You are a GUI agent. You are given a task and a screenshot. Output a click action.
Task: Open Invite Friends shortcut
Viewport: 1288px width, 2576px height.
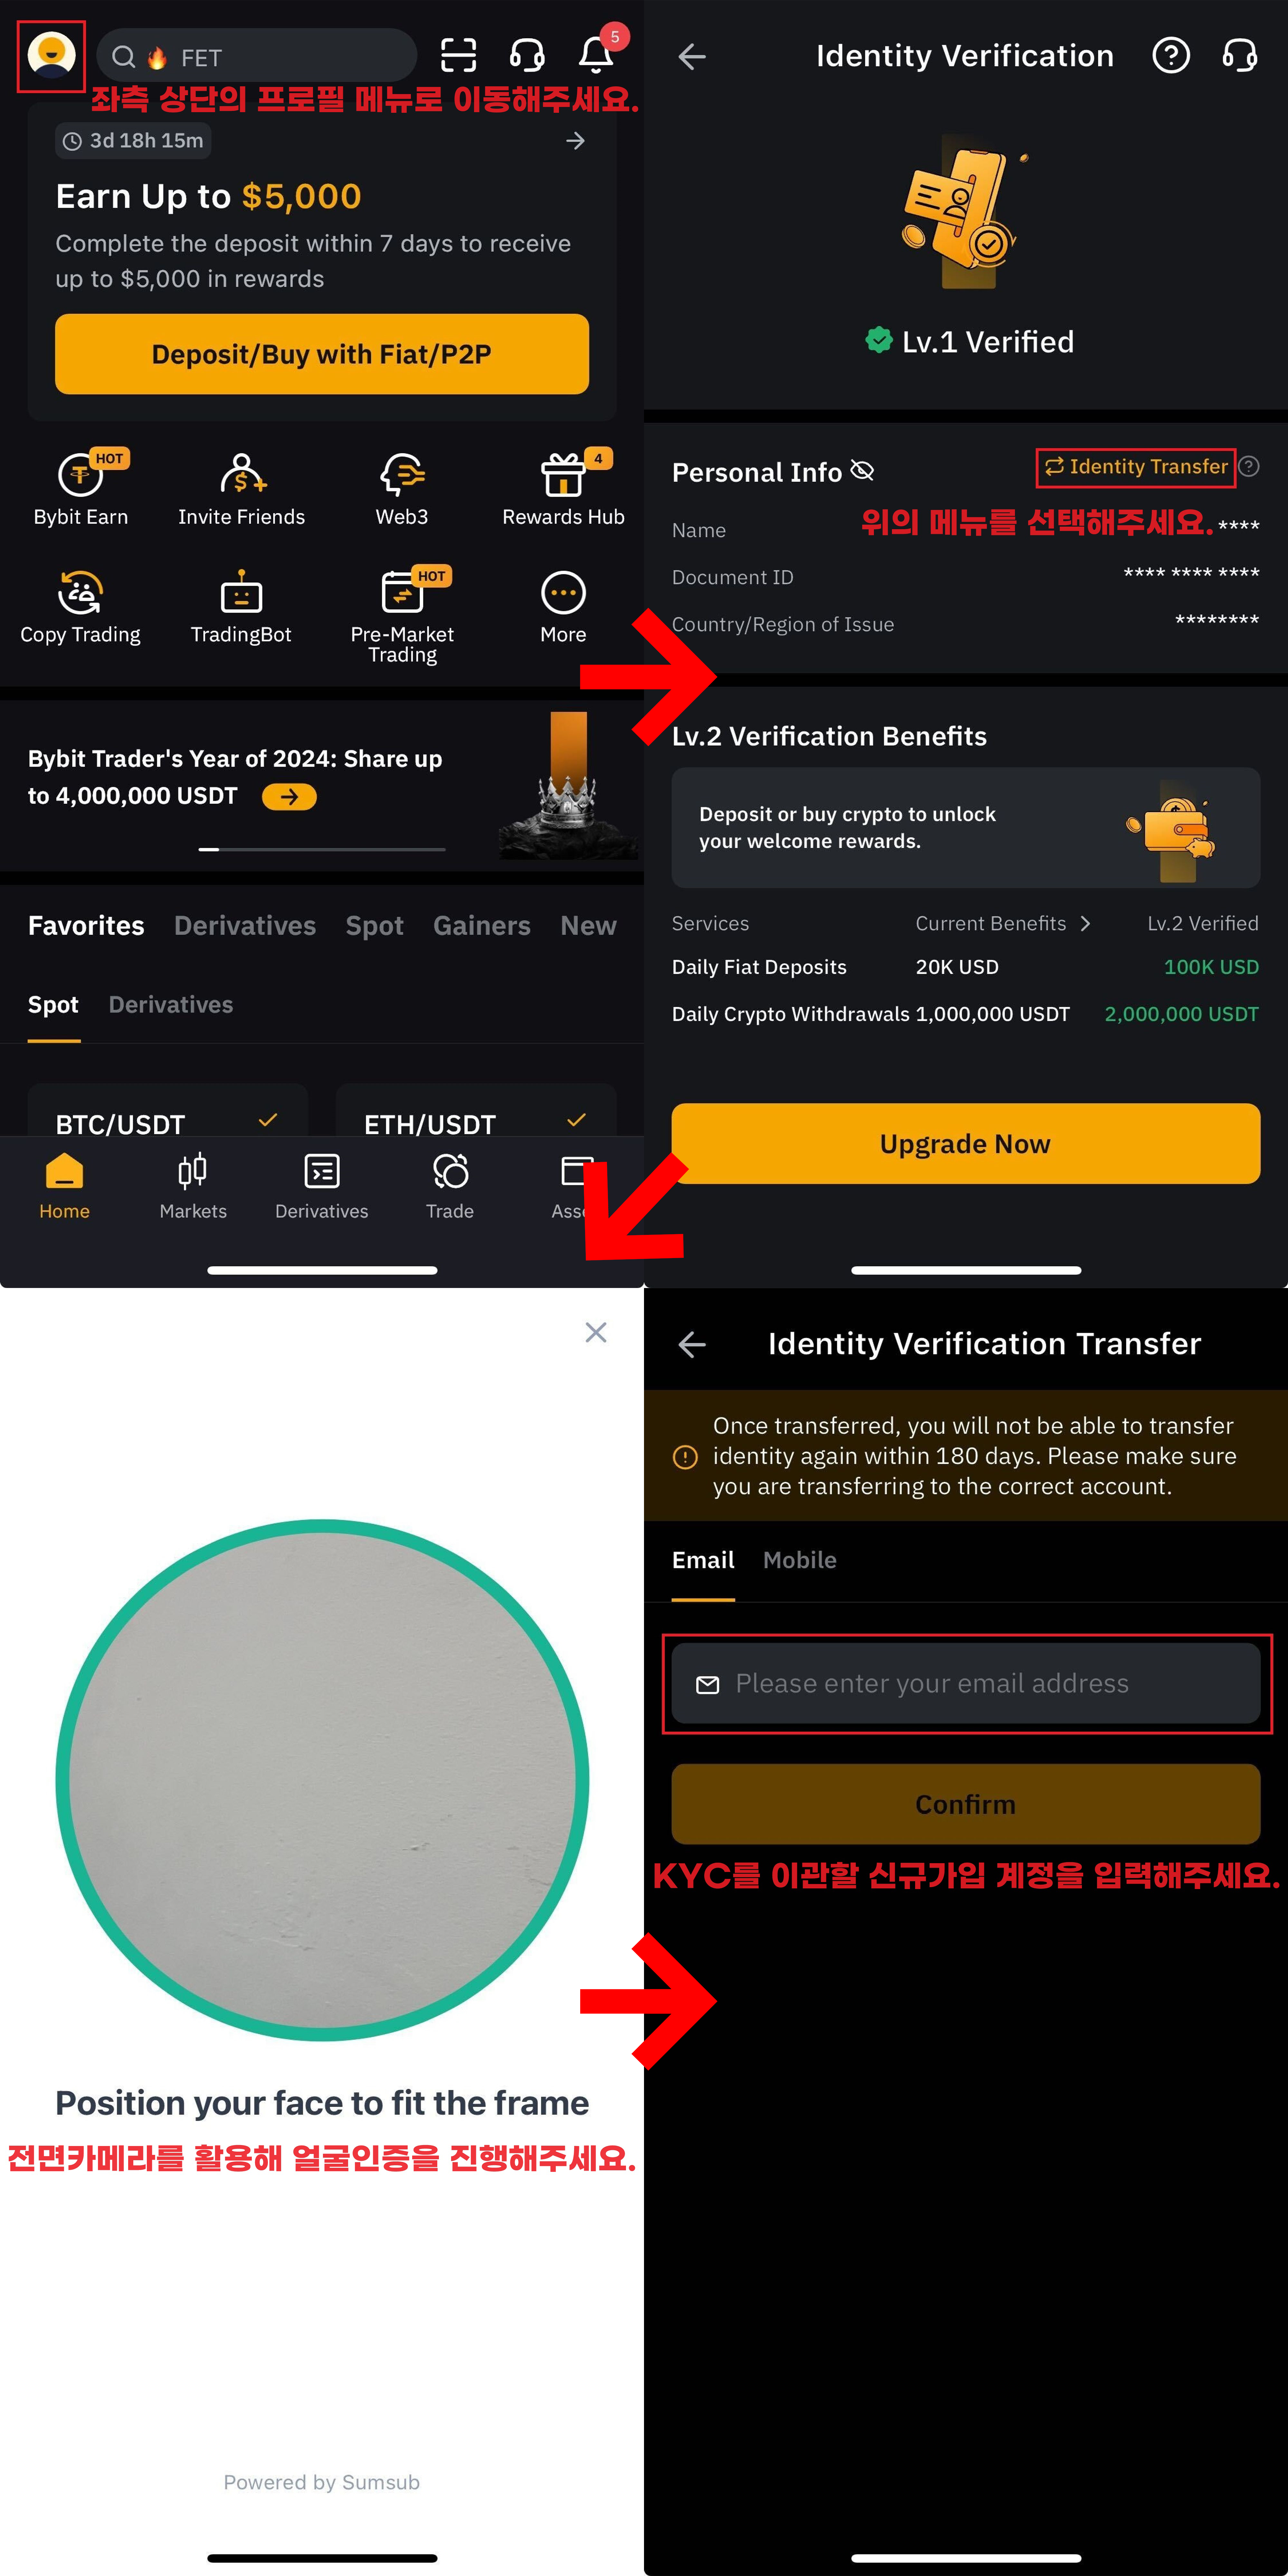tap(241, 488)
